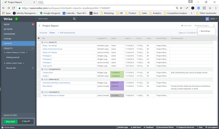Open the Apps grid shortcut
This screenshot has width=219, height=129.
[6, 13]
